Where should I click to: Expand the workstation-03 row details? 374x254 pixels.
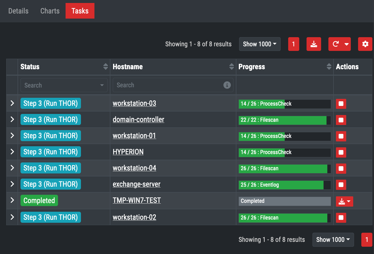tap(12, 103)
